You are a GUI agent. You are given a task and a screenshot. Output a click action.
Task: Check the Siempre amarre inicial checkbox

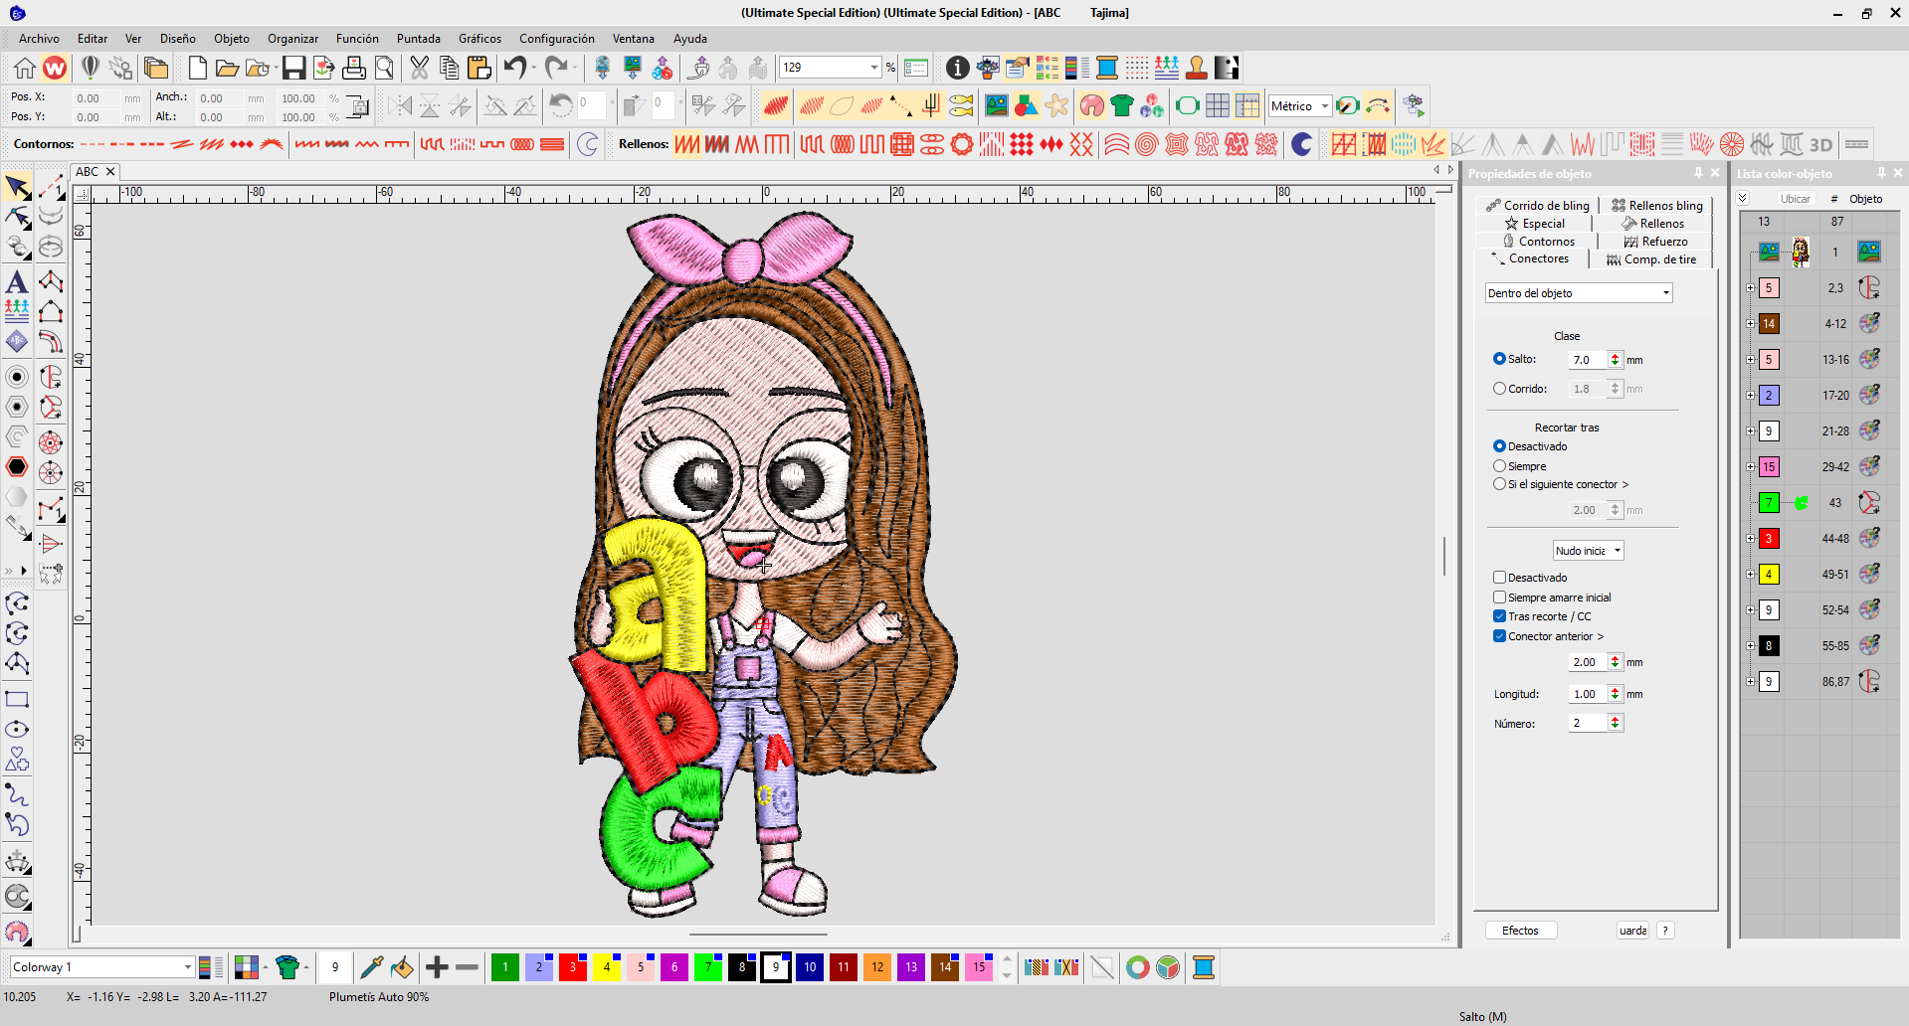(1500, 597)
